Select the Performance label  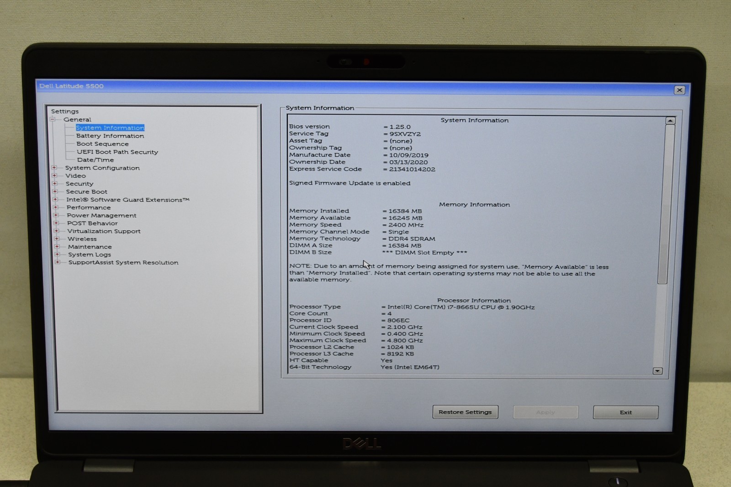point(89,207)
